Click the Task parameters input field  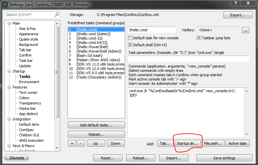click(x=189, y=59)
